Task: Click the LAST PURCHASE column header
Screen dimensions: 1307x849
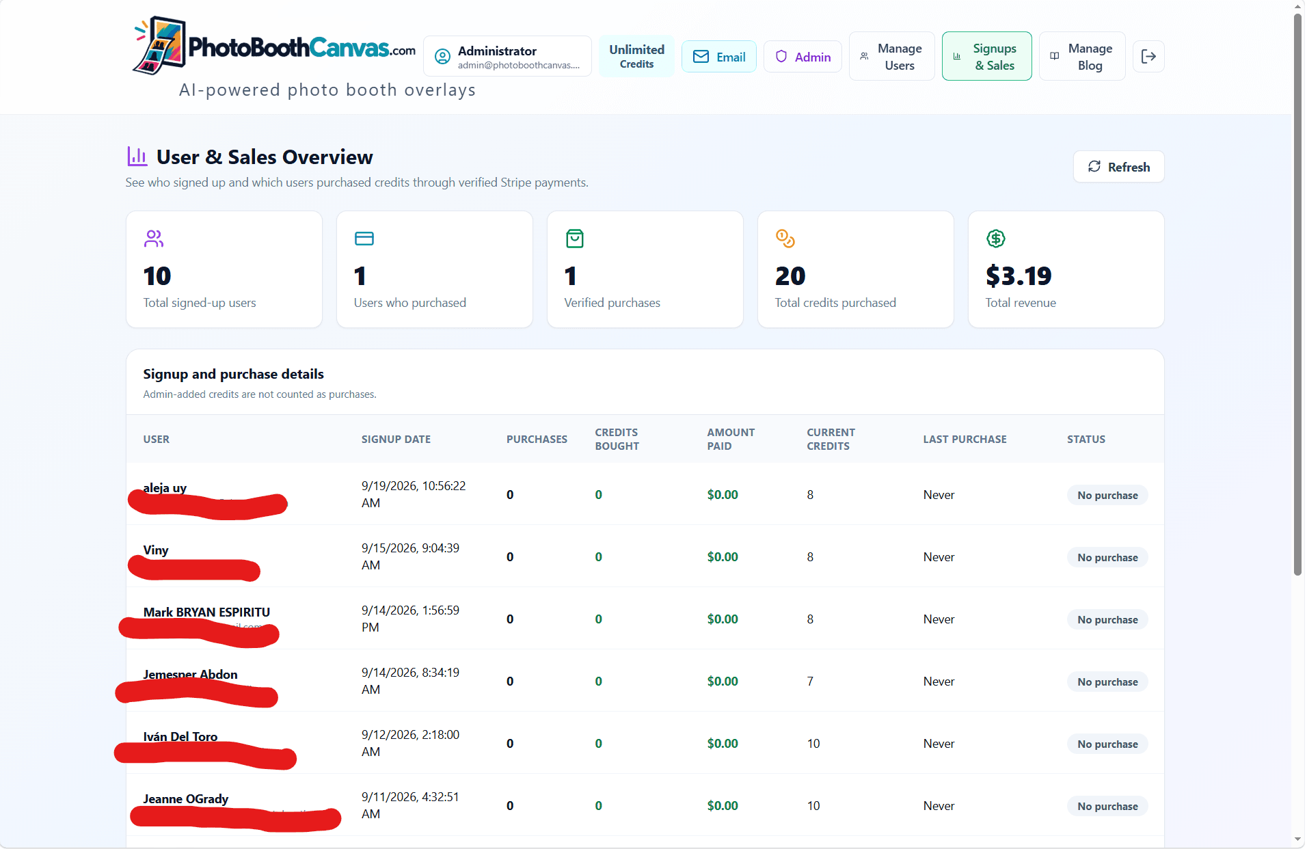Action: coord(965,440)
